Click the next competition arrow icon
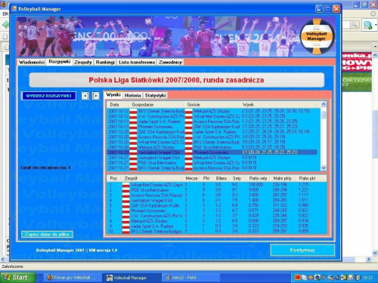This screenshot has width=378, height=283. pos(95,96)
